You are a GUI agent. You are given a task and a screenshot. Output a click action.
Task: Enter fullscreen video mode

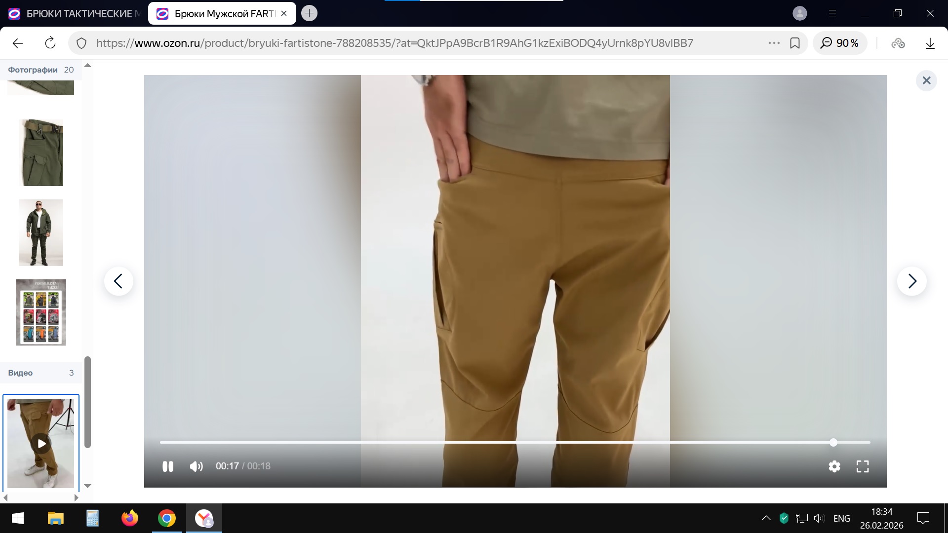tap(863, 466)
